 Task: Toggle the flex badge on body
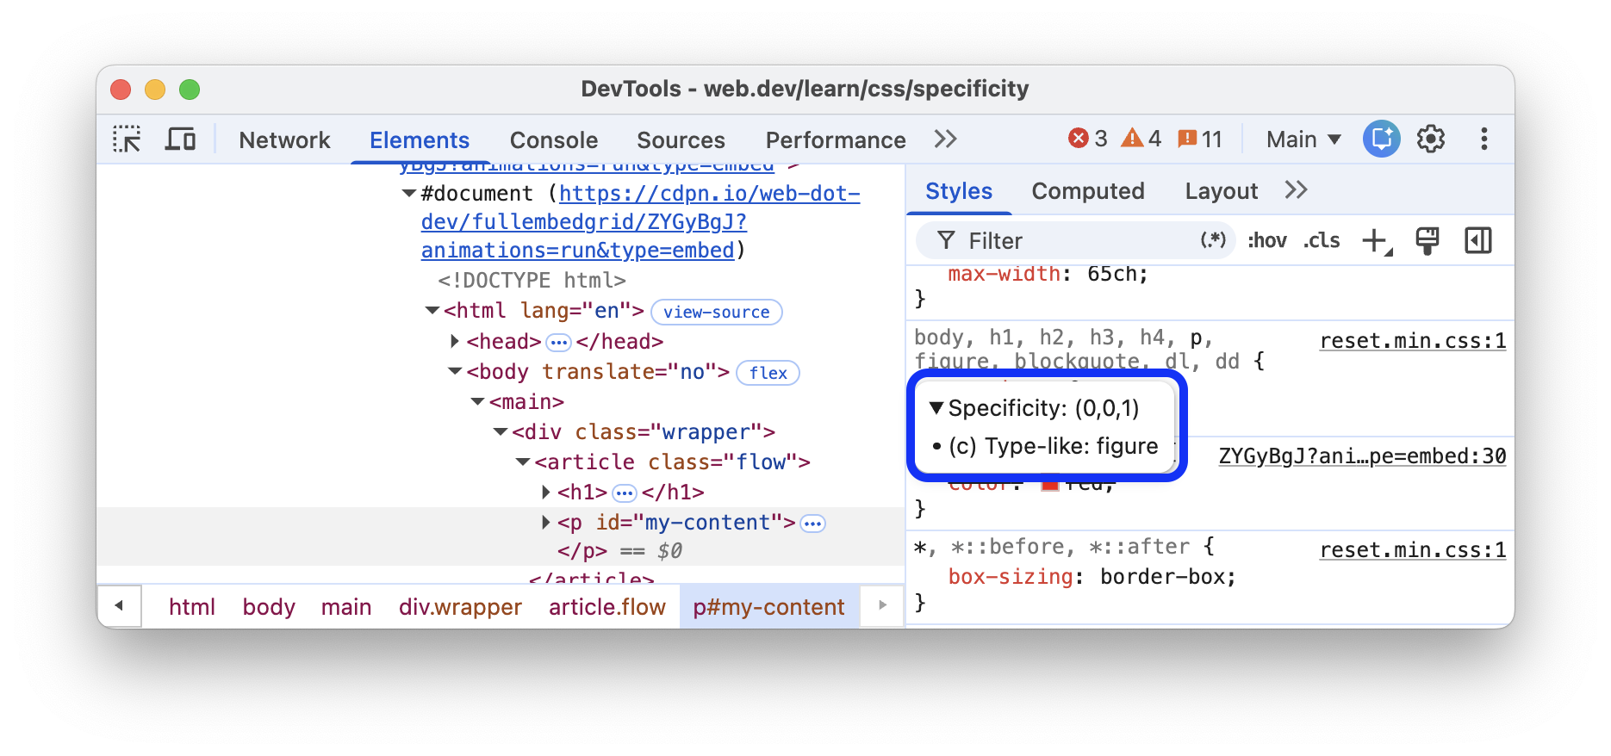[x=768, y=373]
